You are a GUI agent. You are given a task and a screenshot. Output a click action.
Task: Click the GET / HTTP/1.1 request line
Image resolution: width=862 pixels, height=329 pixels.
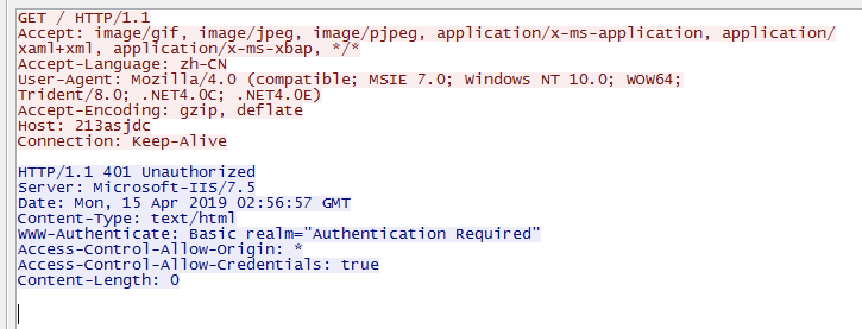84,17
